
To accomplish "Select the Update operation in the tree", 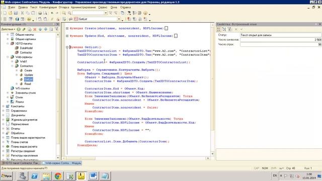I will (29, 75).
